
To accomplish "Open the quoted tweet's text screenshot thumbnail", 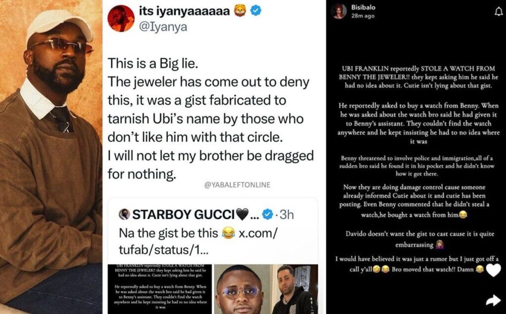I will pyautogui.click(x=160, y=289).
